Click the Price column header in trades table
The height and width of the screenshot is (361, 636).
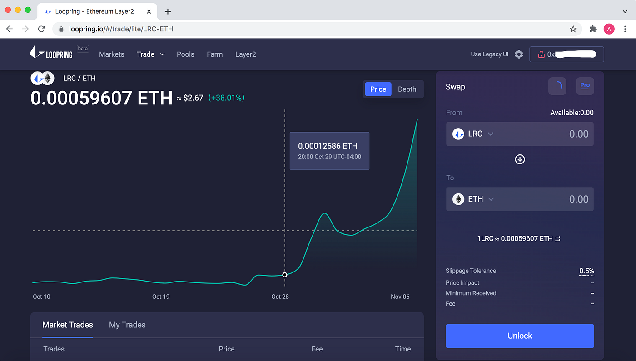(x=227, y=349)
